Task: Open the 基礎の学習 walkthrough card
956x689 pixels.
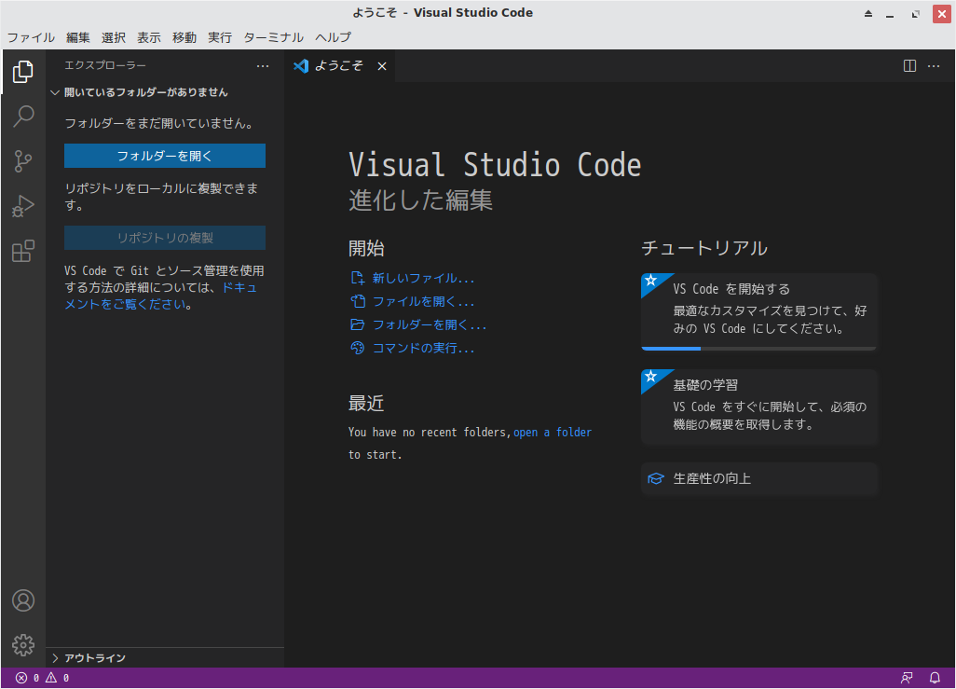Action: [759, 407]
